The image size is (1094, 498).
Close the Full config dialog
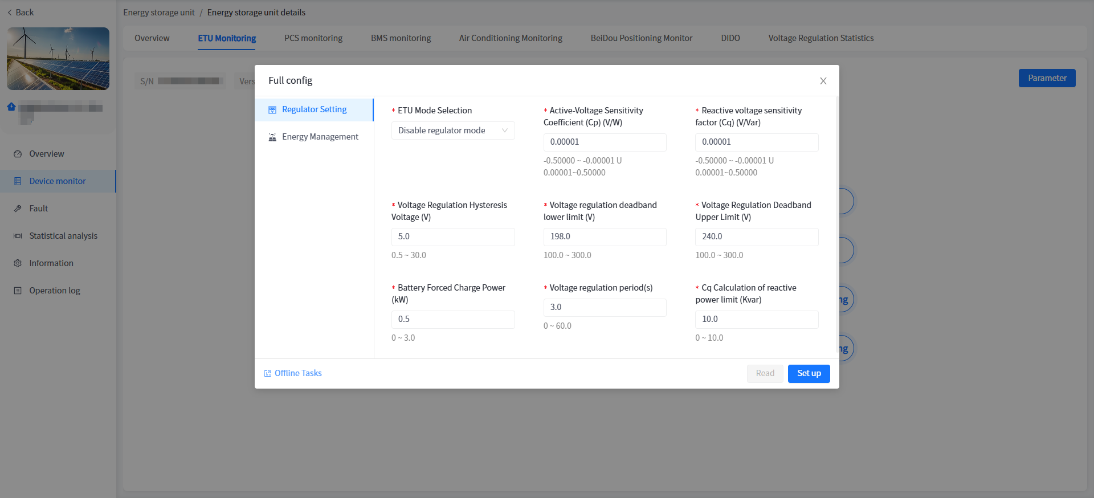point(823,81)
